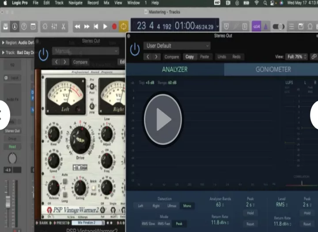The image size is (318, 232).
Task: Click the Rewind transport button
Action: [x=77, y=27]
